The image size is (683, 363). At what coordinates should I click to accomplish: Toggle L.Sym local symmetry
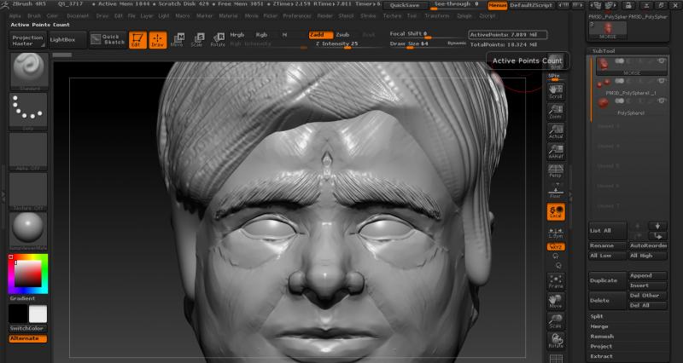(556, 233)
